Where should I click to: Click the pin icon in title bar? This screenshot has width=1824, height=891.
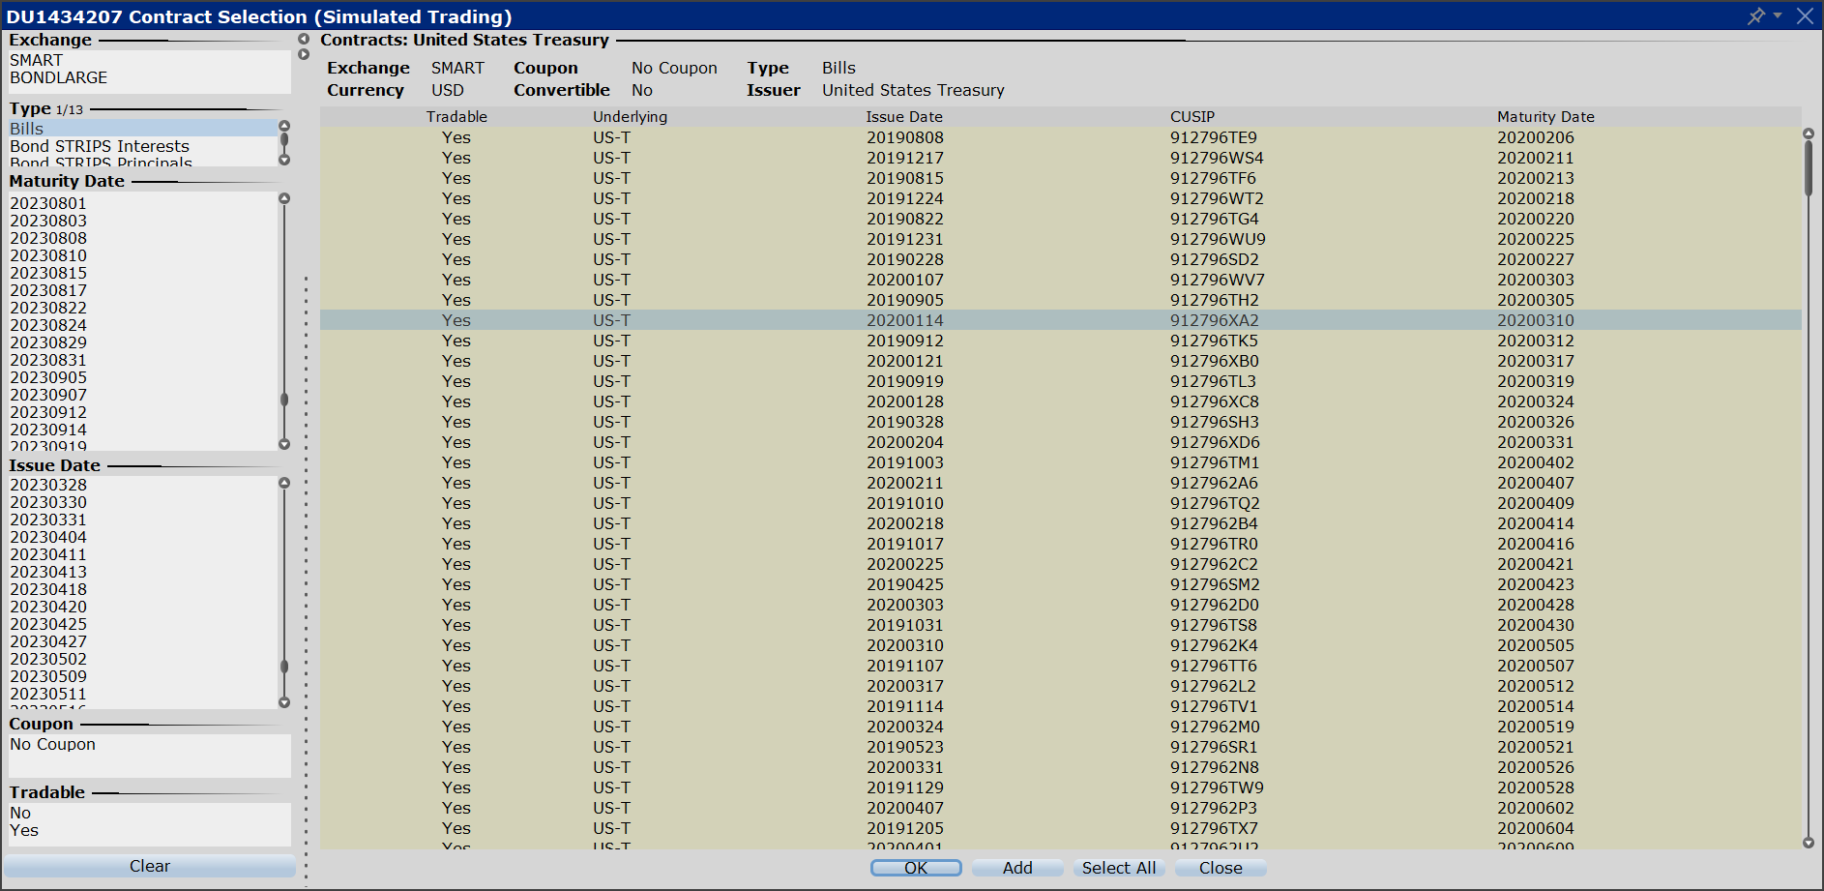coord(1755,16)
